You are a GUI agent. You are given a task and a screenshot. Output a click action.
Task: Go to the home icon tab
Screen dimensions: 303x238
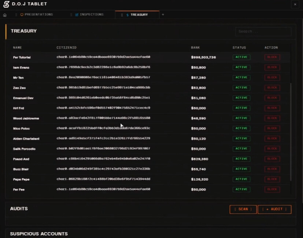point(5,15)
